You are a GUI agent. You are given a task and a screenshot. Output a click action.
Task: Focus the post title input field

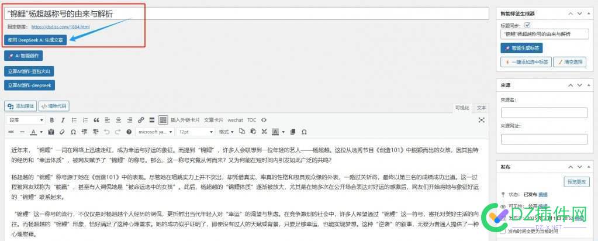tap(246, 13)
